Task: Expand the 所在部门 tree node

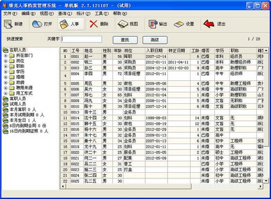Action: coord(5,56)
